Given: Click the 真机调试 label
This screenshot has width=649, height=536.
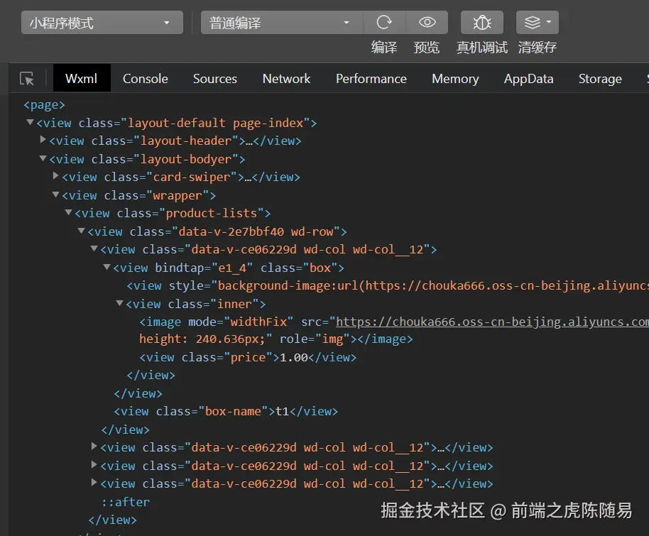Looking at the screenshot, I should (x=482, y=47).
